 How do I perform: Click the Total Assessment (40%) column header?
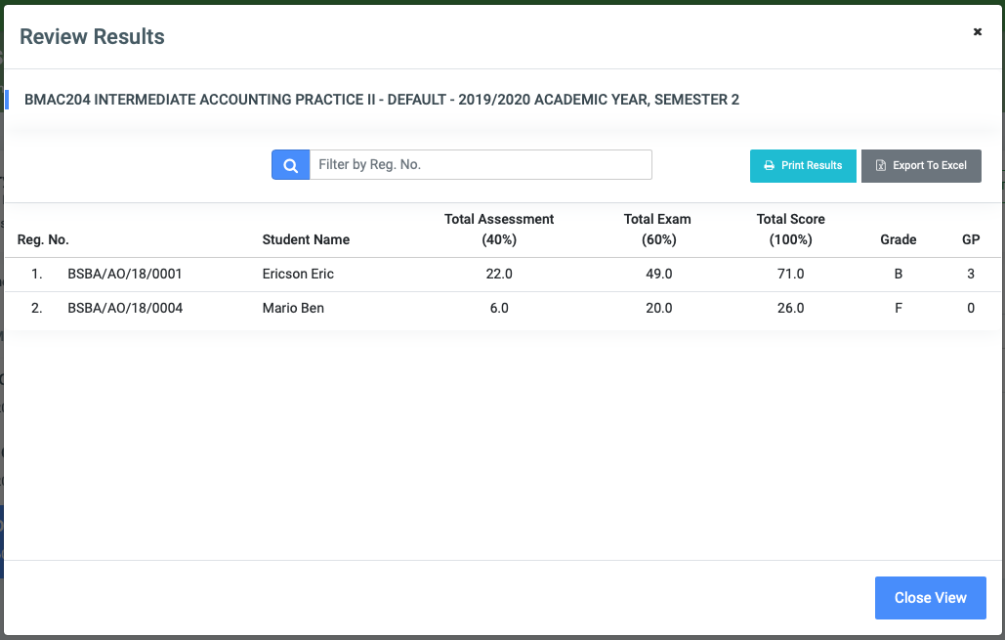pyautogui.click(x=499, y=230)
